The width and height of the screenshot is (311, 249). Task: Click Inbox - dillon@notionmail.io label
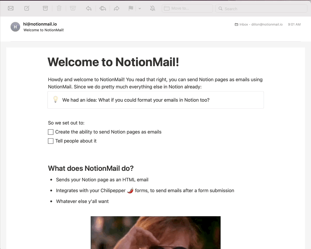coord(261,24)
